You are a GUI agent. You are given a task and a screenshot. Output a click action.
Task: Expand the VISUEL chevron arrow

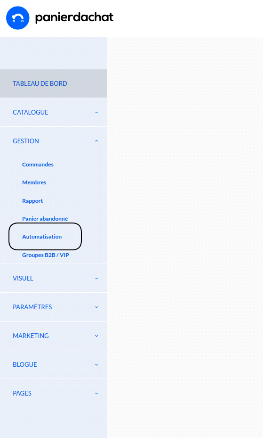point(96,278)
